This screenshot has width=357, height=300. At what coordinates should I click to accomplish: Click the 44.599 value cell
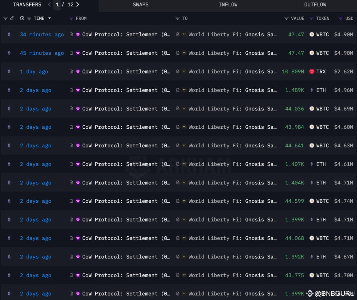point(295,201)
